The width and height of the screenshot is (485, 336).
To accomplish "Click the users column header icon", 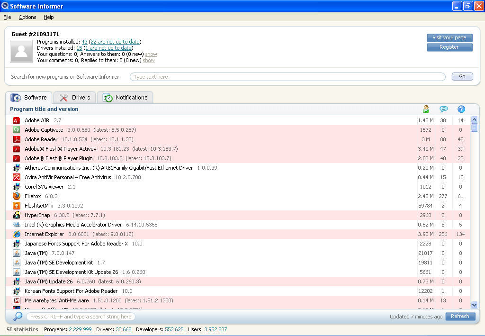I will 426,109.
